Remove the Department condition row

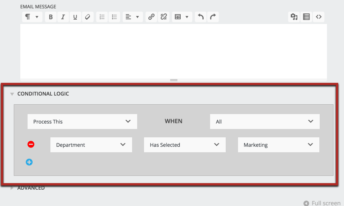(x=31, y=145)
